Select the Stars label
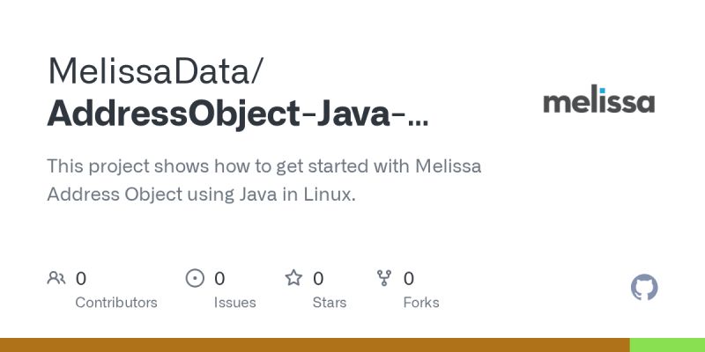Viewport: 705px width, 352px height. coord(330,303)
